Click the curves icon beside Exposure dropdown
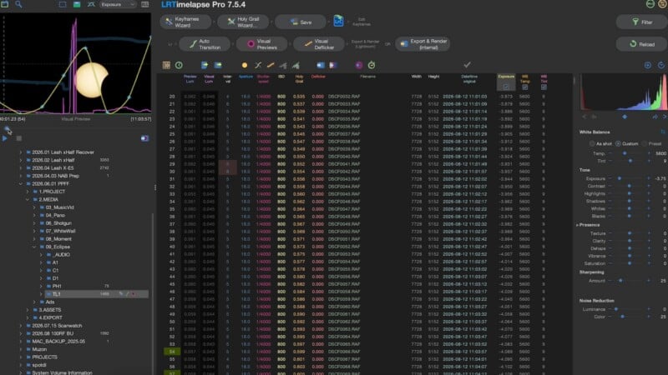 (x=91, y=4)
